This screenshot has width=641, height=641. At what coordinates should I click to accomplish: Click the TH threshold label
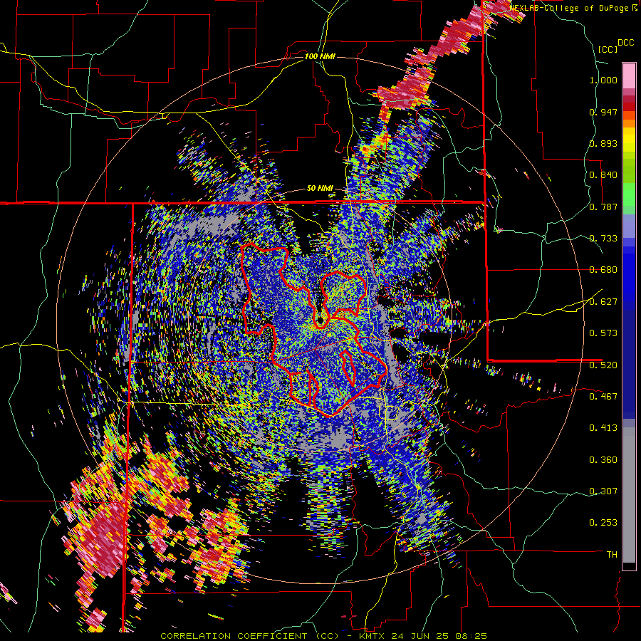(612, 555)
